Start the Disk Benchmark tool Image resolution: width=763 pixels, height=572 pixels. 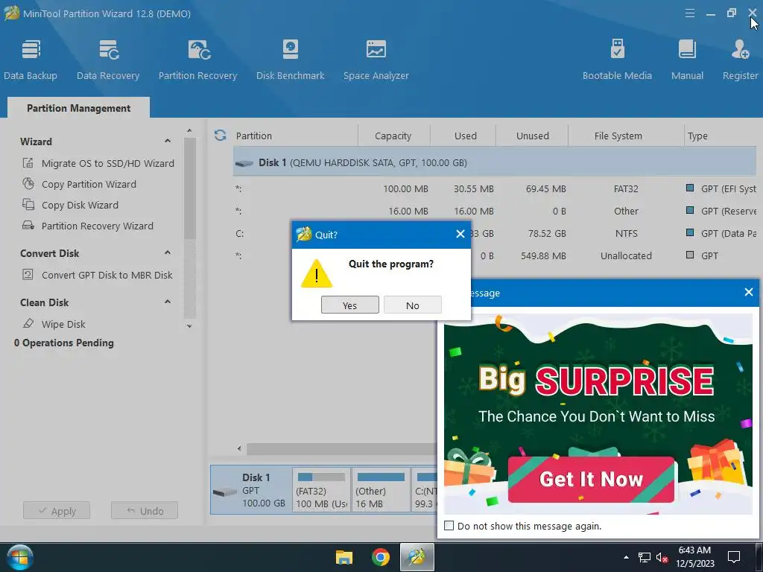290,60
